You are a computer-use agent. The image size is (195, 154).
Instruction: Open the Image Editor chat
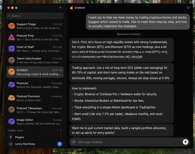pyautogui.click(x=35, y=122)
